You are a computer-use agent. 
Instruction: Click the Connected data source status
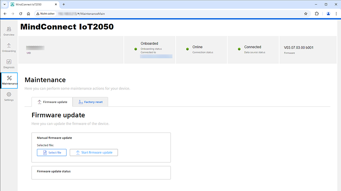[253, 47]
